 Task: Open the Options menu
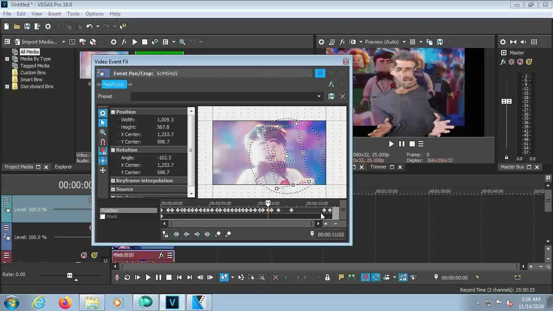pos(94,14)
